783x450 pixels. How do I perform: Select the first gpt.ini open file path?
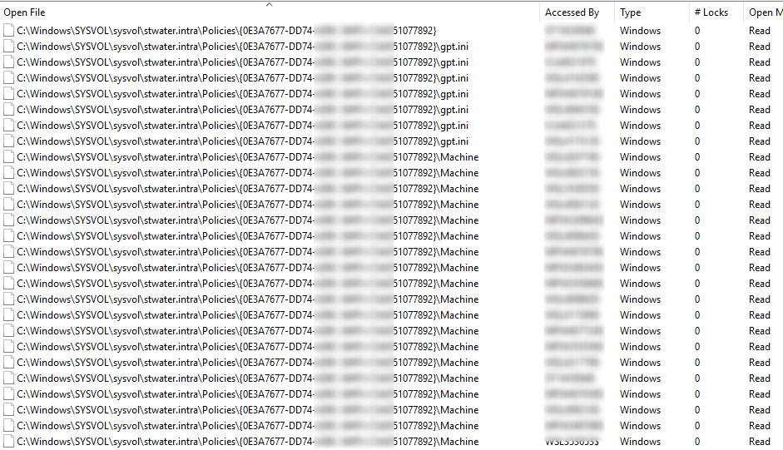coord(242,47)
